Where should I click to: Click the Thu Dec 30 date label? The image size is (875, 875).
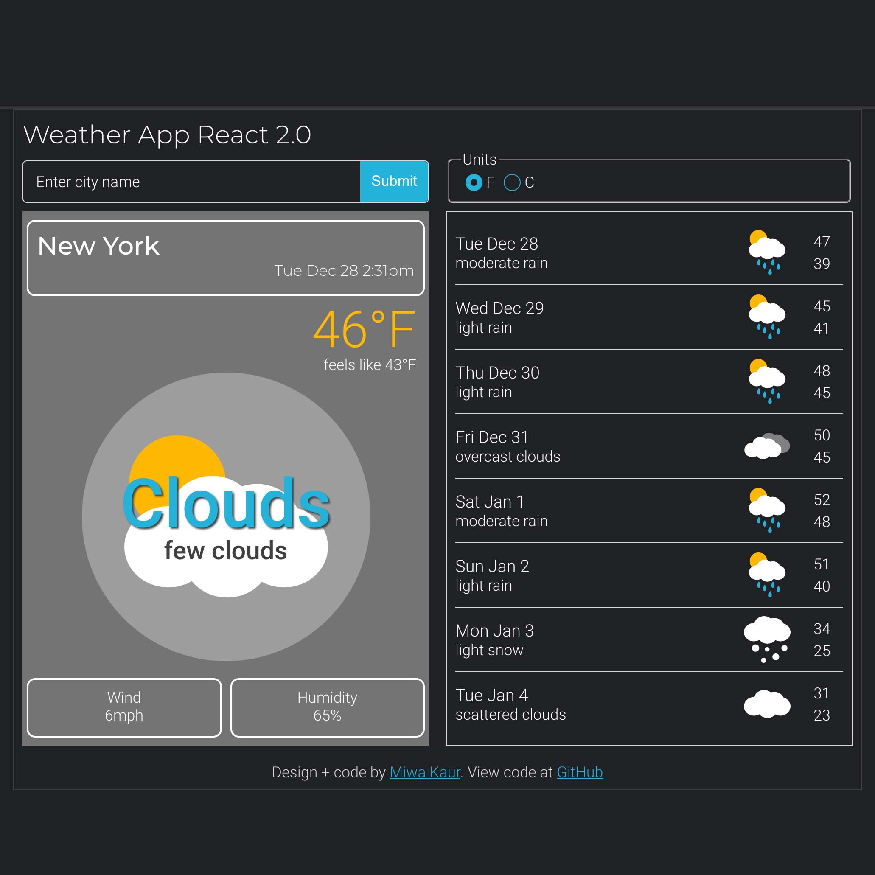[x=497, y=373]
